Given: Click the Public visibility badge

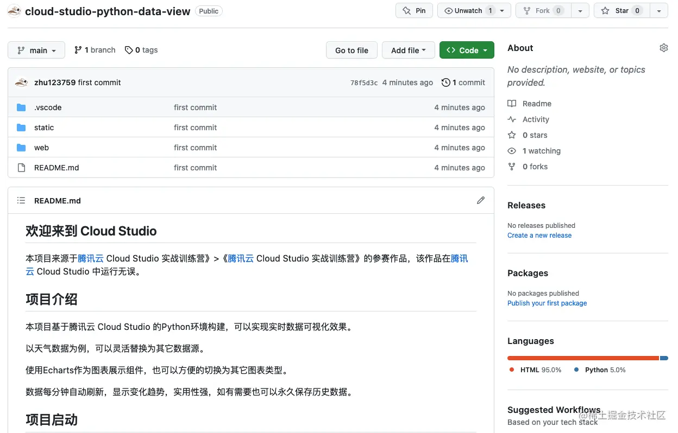Looking at the screenshot, I should 209,11.
